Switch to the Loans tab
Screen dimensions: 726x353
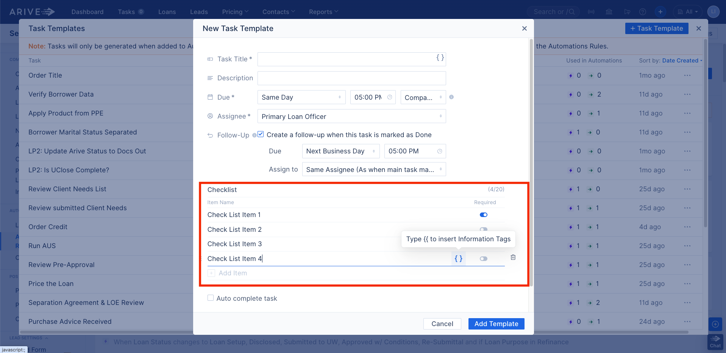[167, 12]
